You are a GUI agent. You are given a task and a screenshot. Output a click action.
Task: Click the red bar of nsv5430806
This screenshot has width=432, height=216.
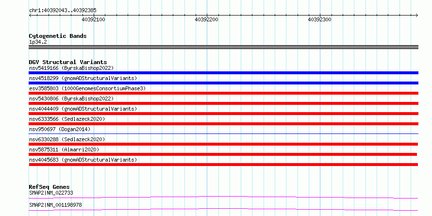pyautogui.click(x=223, y=103)
